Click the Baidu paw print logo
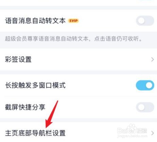Image resolution: width=157 pixels, height=142 pixels. [x=132, y=128]
